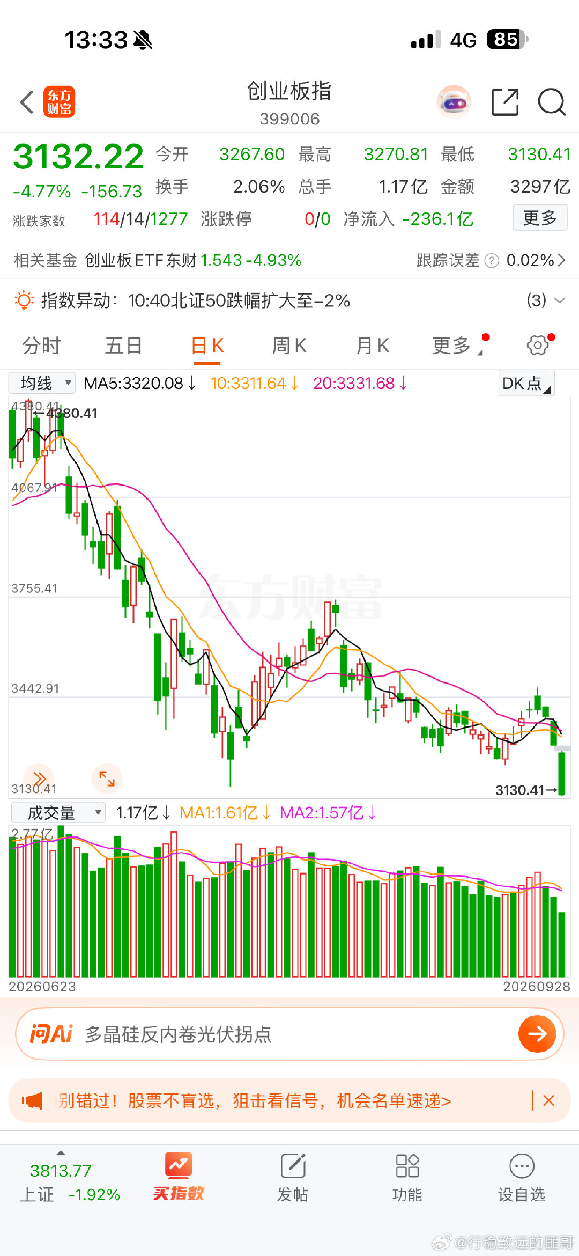Tap the 问Ai logo
The width and height of the screenshot is (579, 1256).
coord(51,1033)
